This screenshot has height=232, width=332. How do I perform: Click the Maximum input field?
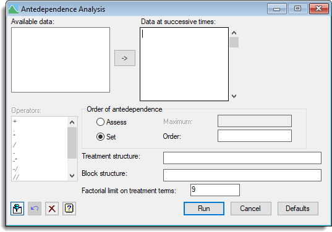[255, 121]
